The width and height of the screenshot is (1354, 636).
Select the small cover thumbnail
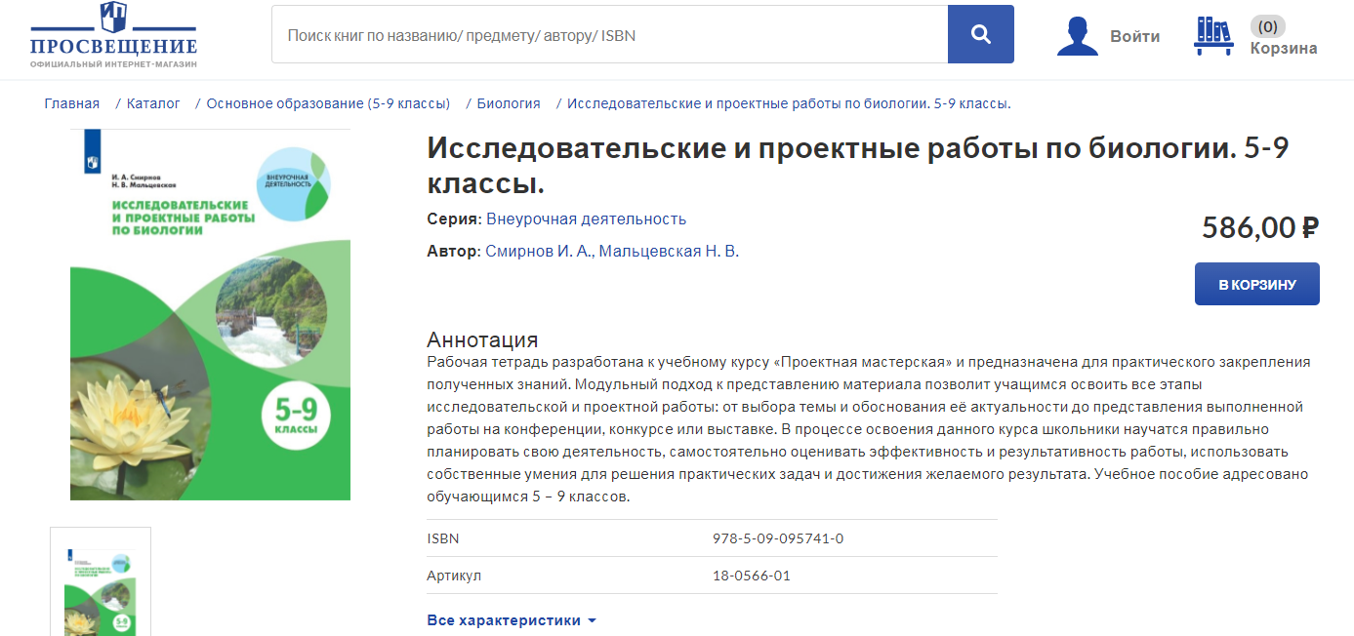(x=100, y=581)
